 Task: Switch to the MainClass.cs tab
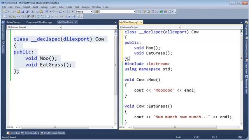[x=14, y=23]
